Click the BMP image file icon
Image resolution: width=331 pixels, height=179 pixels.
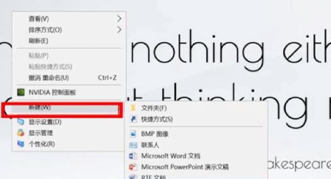coord(133,134)
